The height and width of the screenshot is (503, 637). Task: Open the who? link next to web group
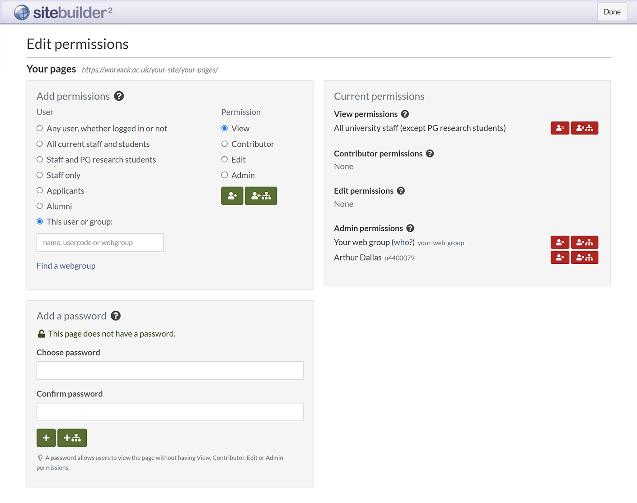[404, 242]
